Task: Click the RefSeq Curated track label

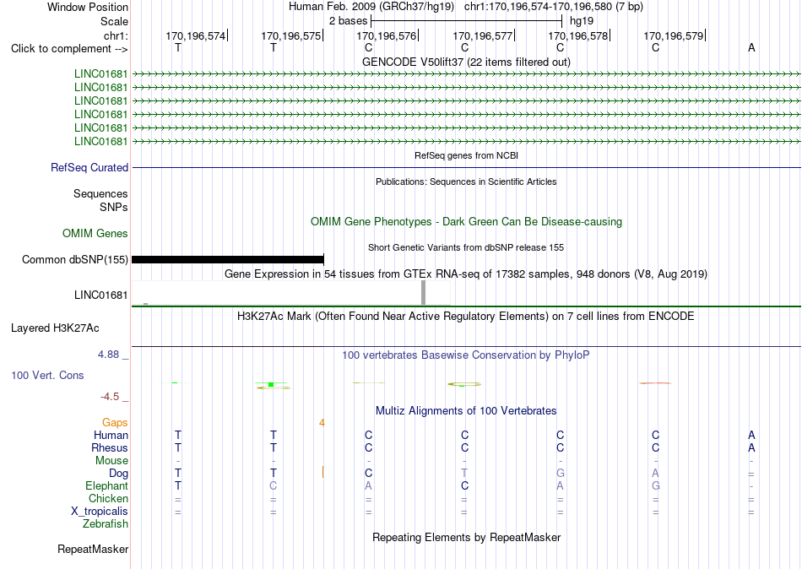Action: click(89, 167)
